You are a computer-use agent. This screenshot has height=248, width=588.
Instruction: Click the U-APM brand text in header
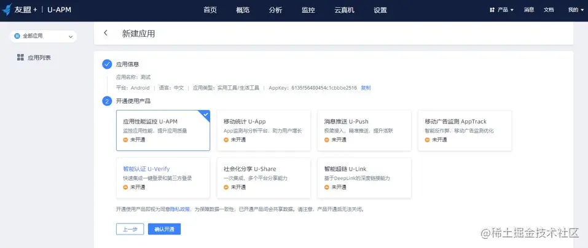pos(59,10)
